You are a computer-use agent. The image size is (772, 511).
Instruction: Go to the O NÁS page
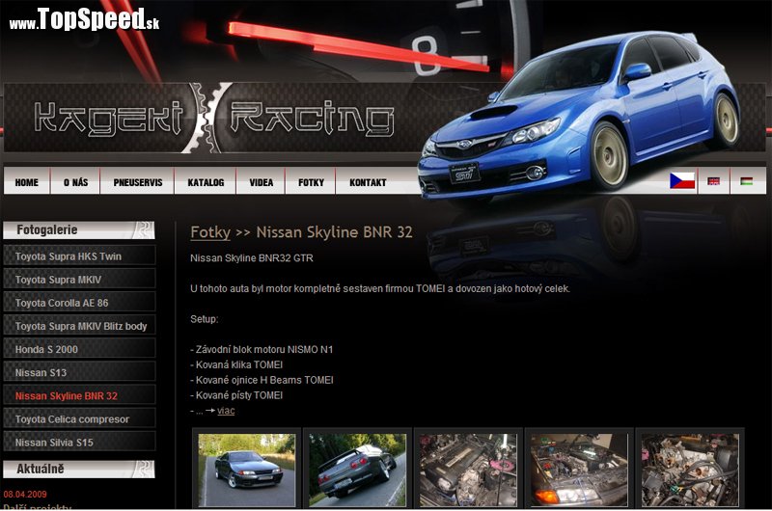75,182
